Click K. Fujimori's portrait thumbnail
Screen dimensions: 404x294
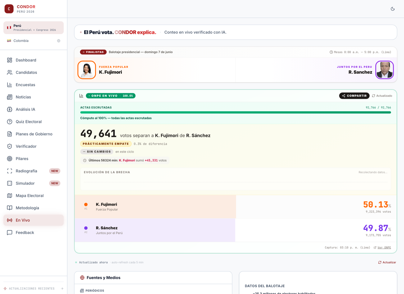tap(87, 70)
